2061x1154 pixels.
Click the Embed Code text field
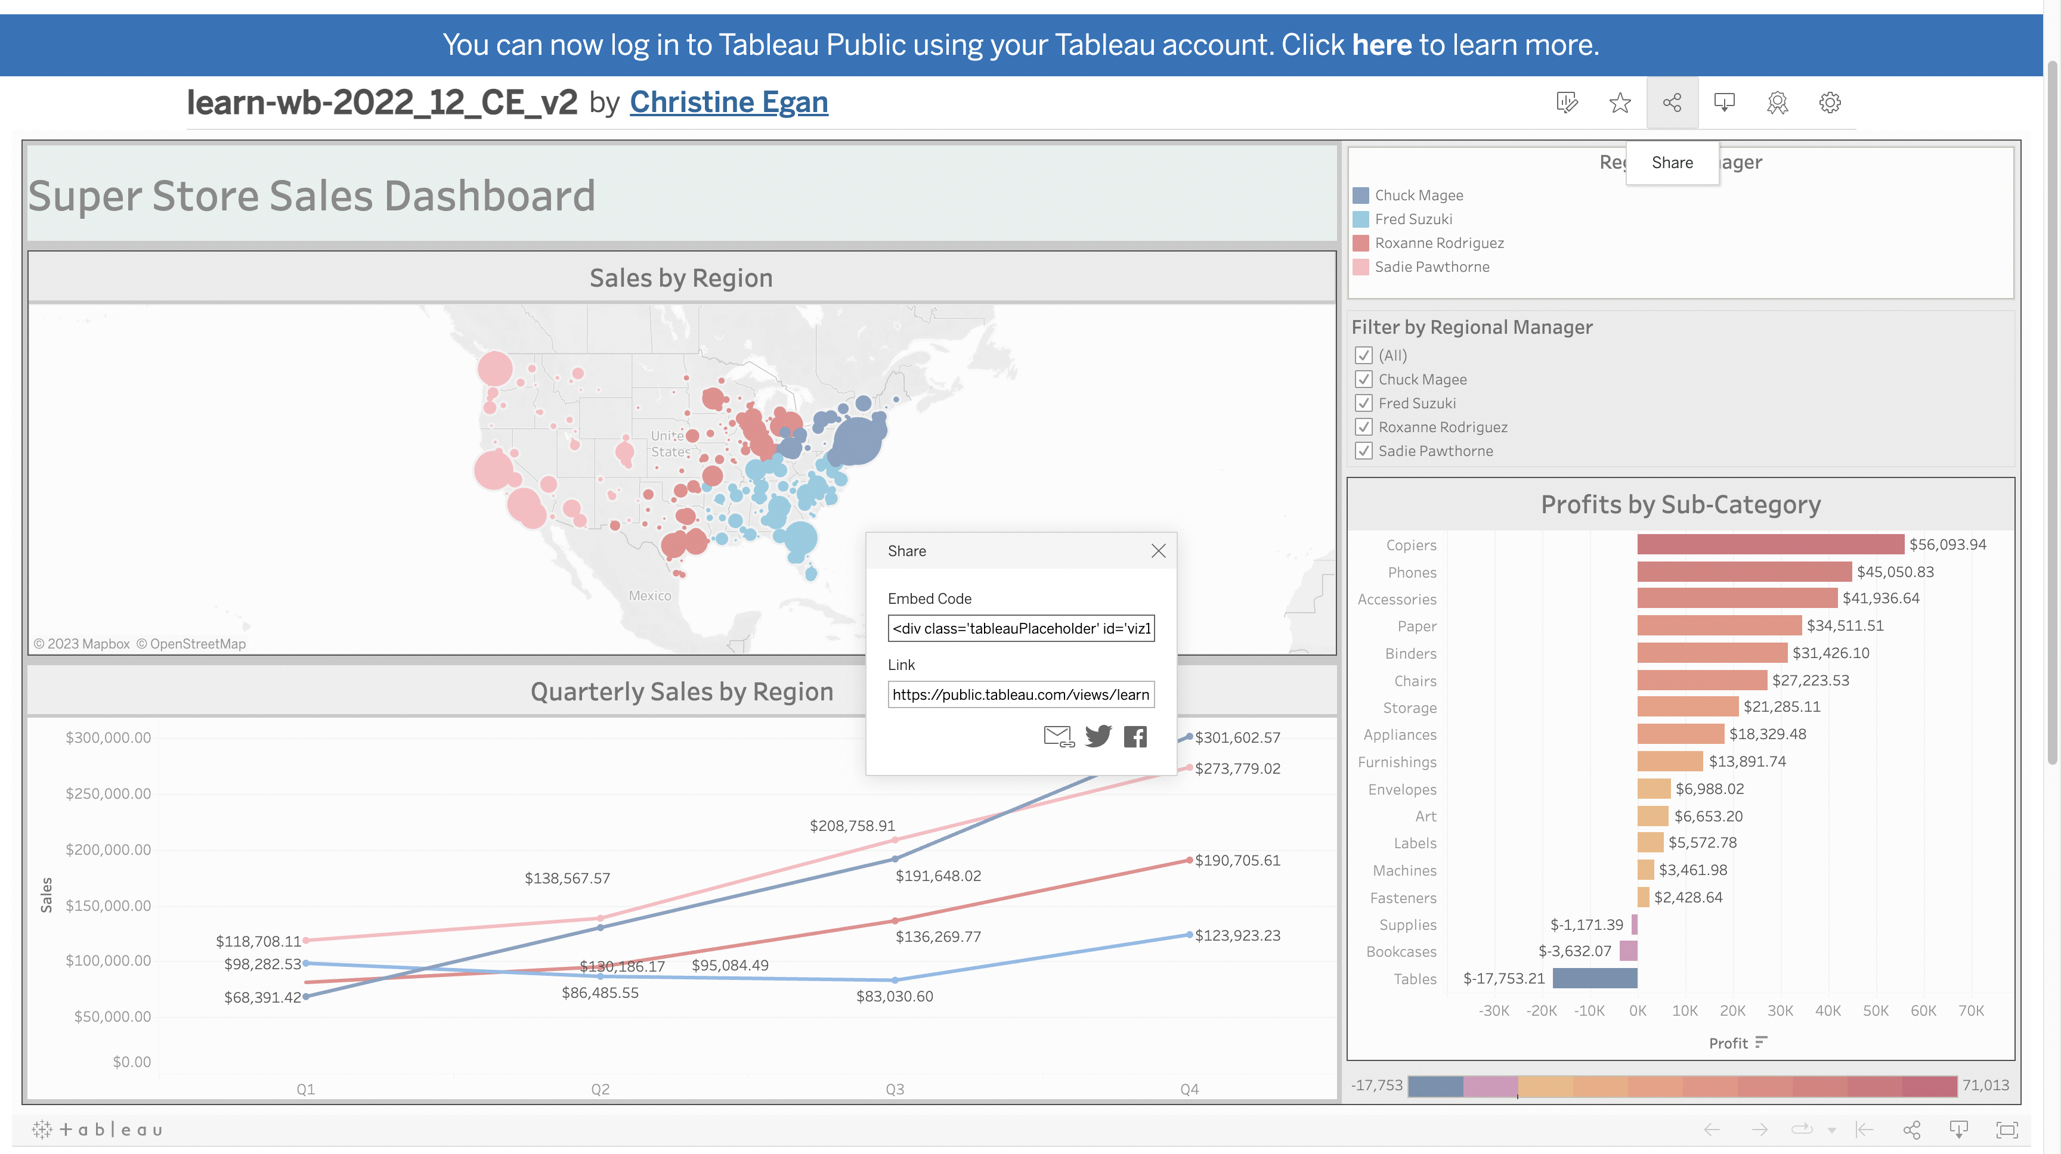pyautogui.click(x=1021, y=628)
